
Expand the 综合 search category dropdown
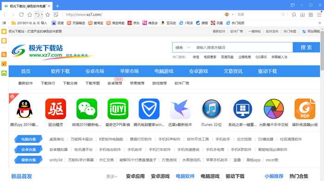point(183,48)
